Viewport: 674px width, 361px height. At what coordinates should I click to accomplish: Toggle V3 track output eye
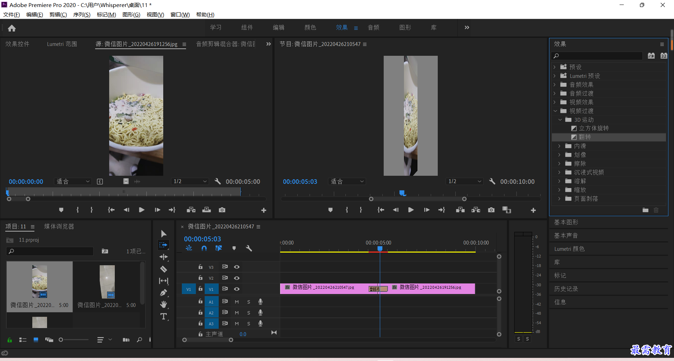(237, 267)
